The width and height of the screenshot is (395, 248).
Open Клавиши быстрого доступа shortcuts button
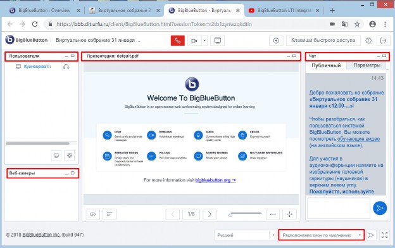pyautogui.click(x=323, y=41)
